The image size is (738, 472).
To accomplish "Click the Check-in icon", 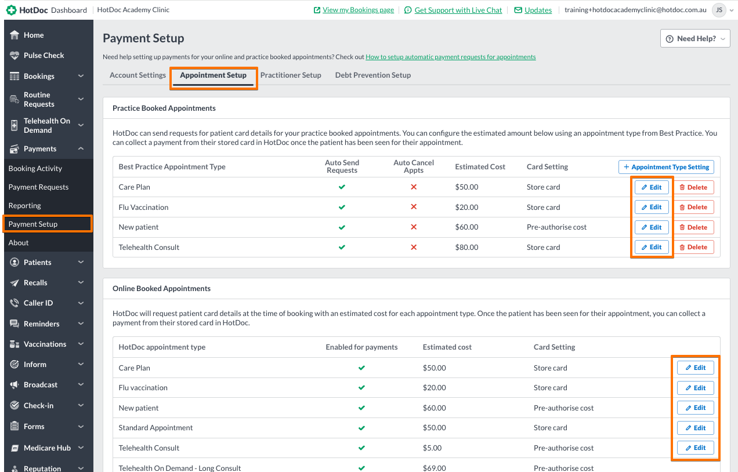I will 15,405.
